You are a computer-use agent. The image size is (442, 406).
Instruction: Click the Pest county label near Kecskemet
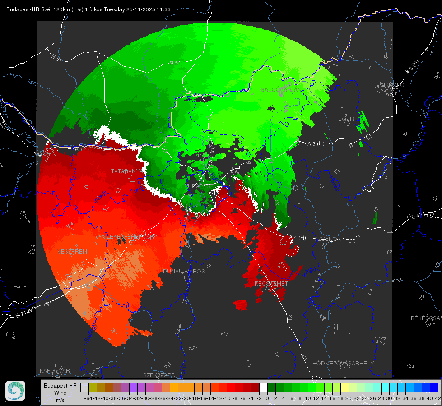pyautogui.click(x=311, y=272)
